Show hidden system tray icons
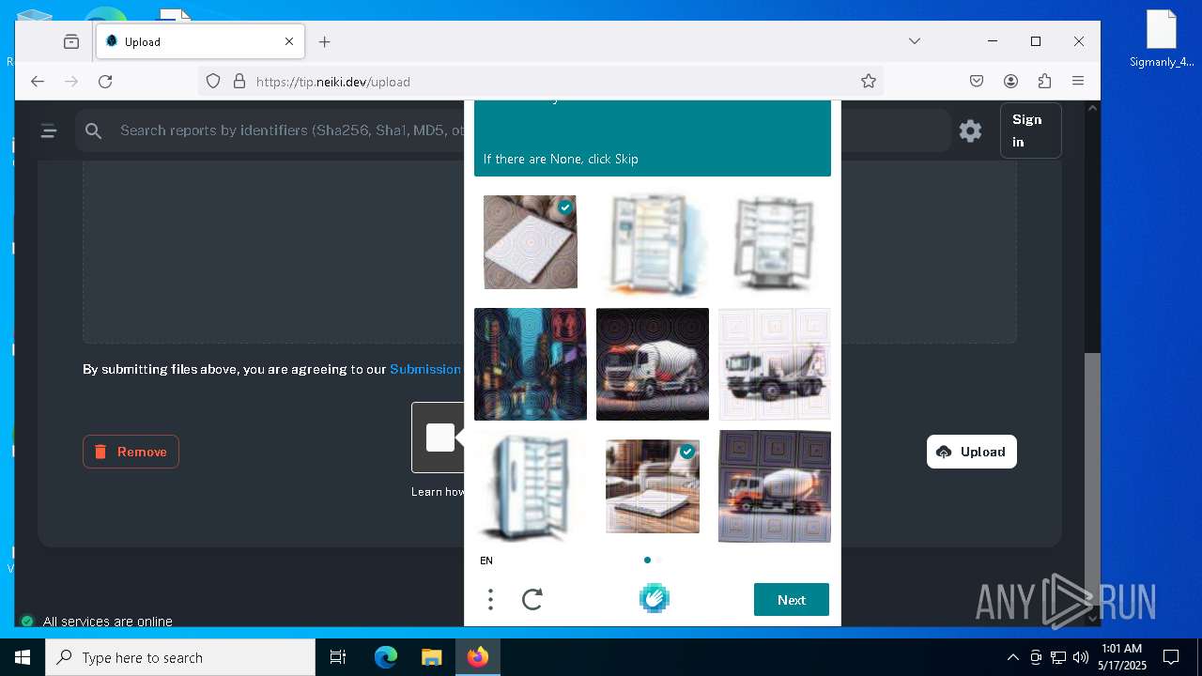The height and width of the screenshot is (676, 1202). (x=1012, y=657)
